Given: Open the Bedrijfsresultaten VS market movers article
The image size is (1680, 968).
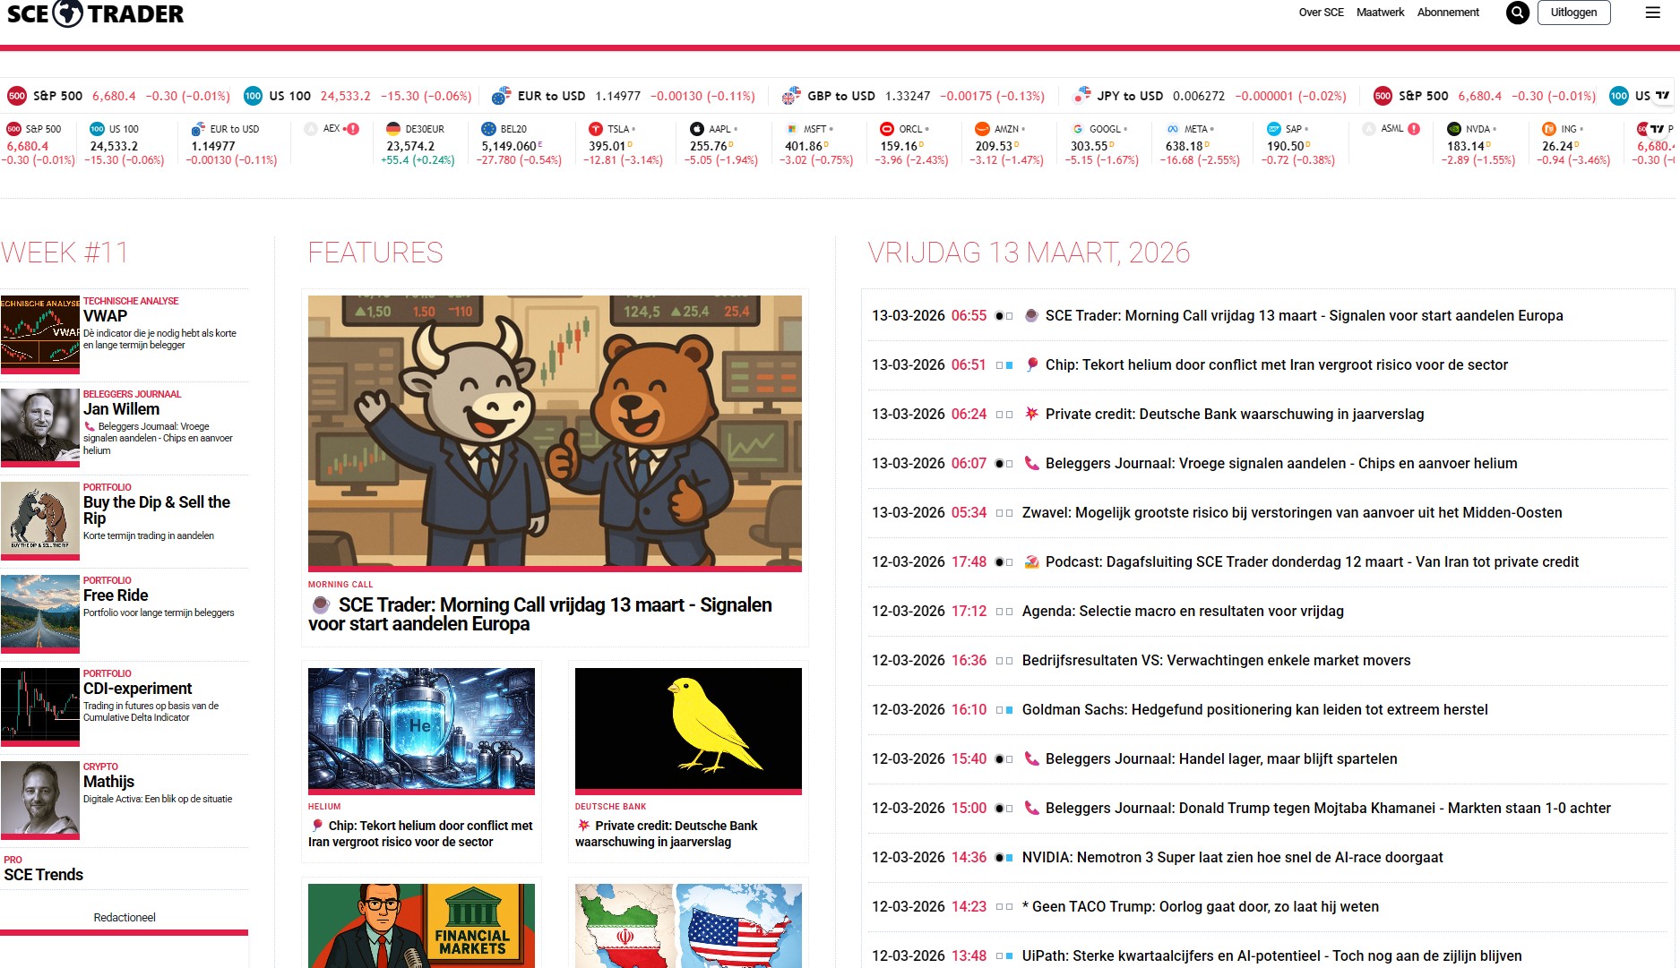Looking at the screenshot, I should pyautogui.click(x=1216, y=660).
